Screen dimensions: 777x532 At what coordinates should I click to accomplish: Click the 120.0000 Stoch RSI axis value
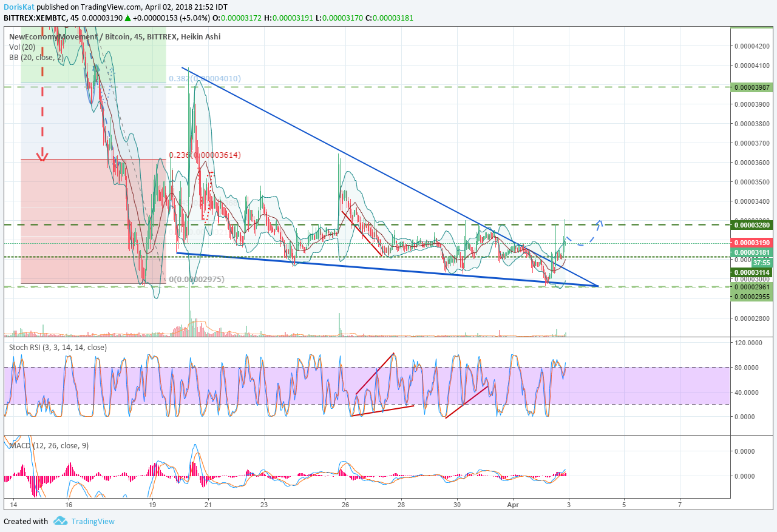coord(748,343)
